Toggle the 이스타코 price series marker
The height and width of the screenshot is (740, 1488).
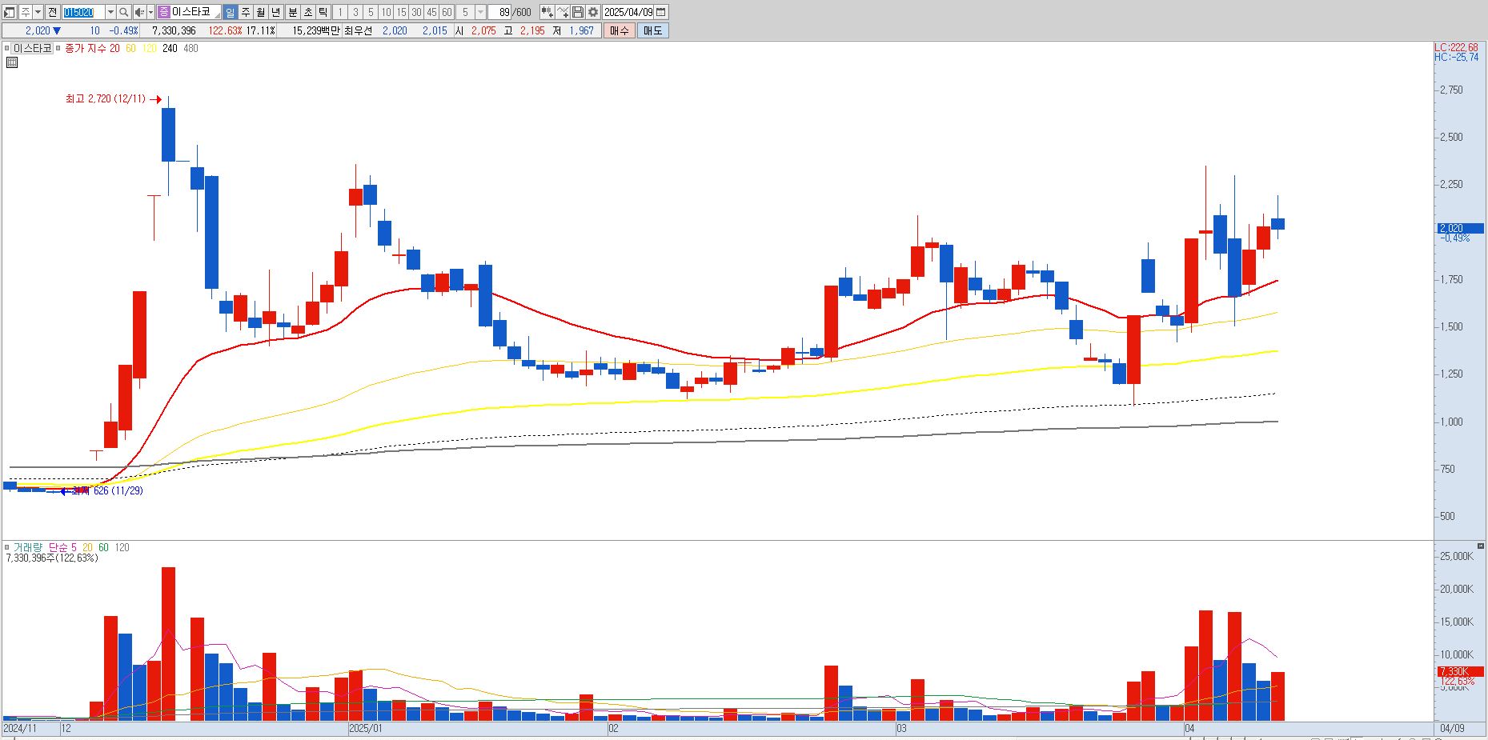coord(7,49)
